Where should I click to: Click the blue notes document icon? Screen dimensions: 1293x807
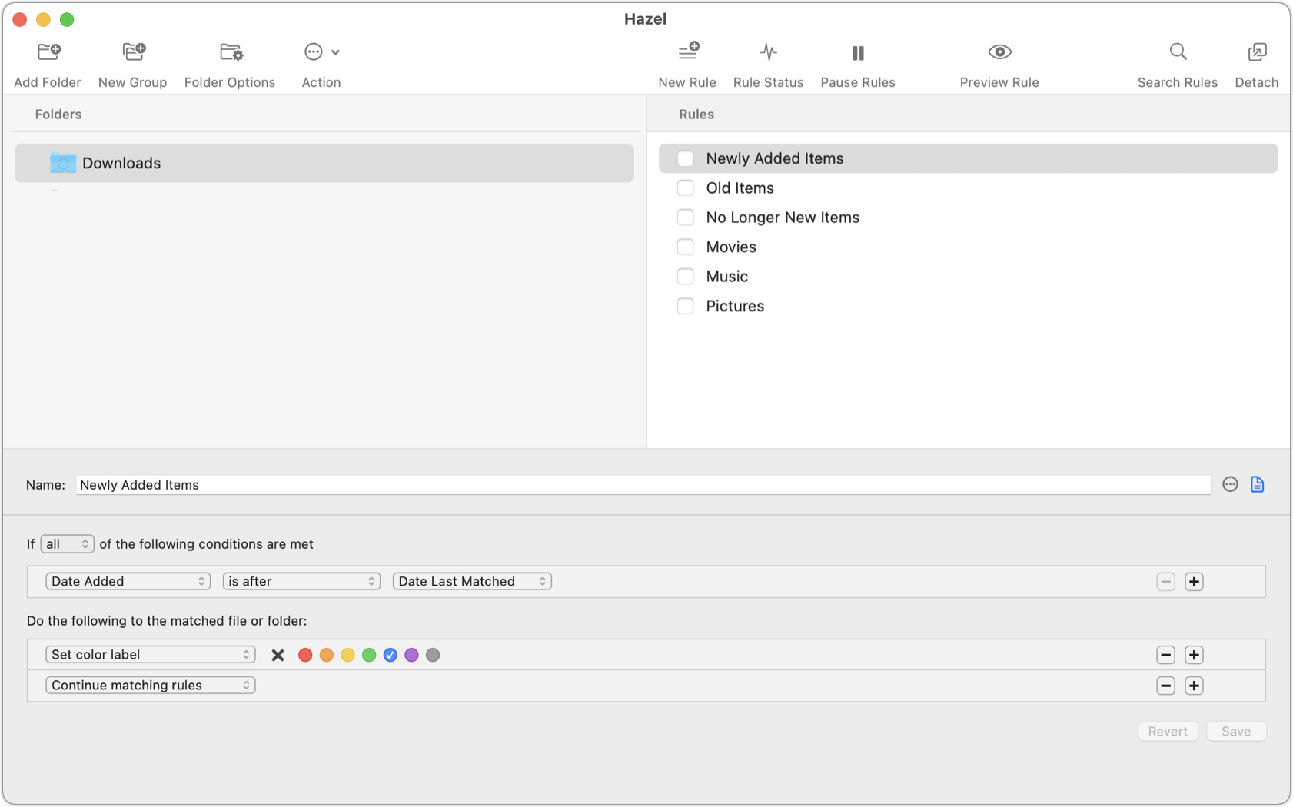[1257, 484]
